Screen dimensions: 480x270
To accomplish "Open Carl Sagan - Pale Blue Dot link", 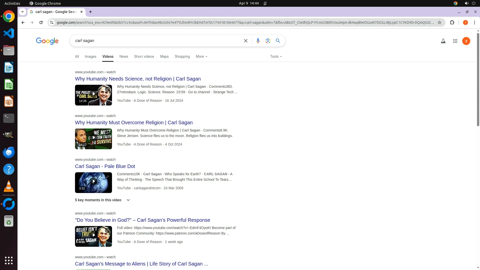I will (x=105, y=166).
